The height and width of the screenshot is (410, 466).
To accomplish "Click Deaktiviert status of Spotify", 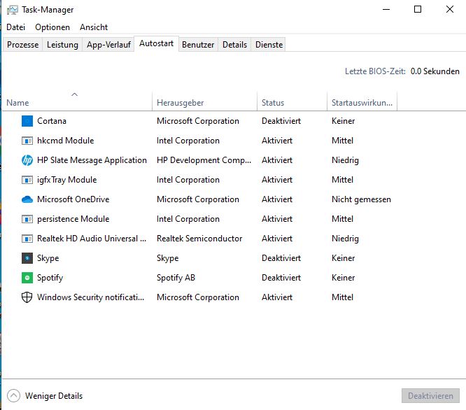I will click(281, 278).
